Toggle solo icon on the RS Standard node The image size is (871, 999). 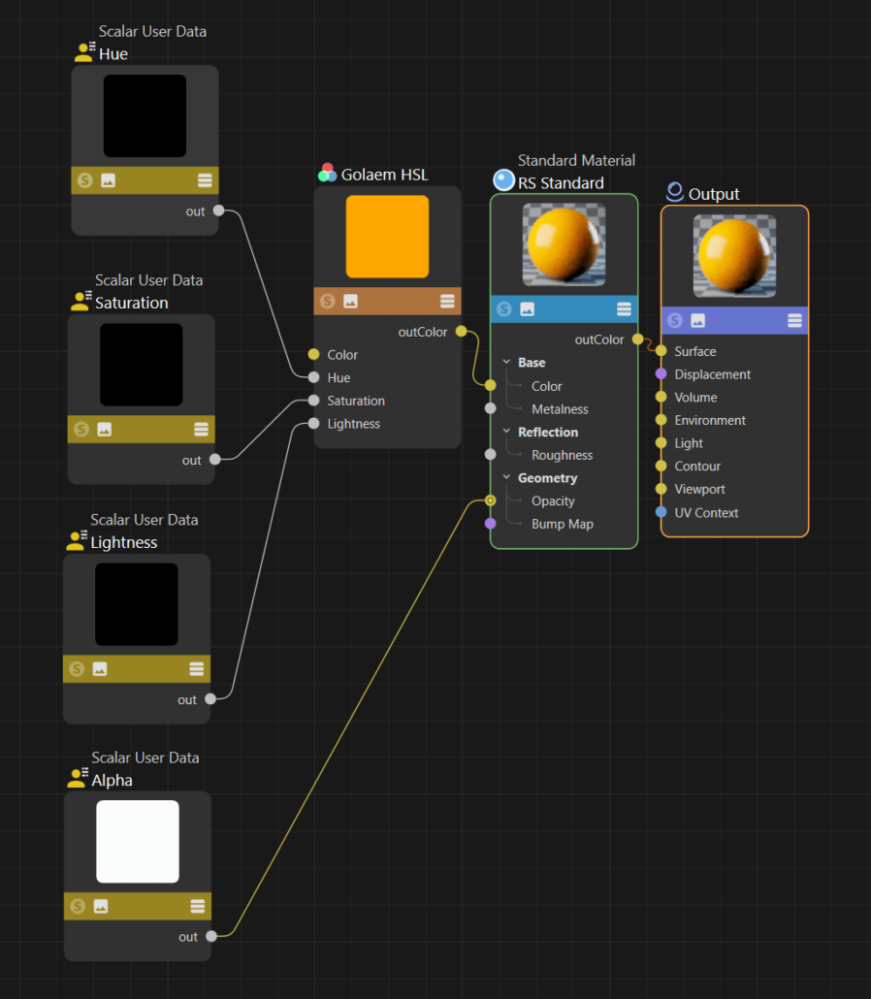click(504, 309)
